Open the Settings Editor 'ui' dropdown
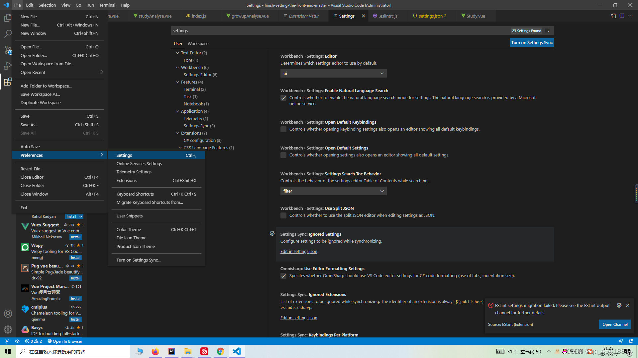Image resolution: width=638 pixels, height=358 pixels. (333, 73)
